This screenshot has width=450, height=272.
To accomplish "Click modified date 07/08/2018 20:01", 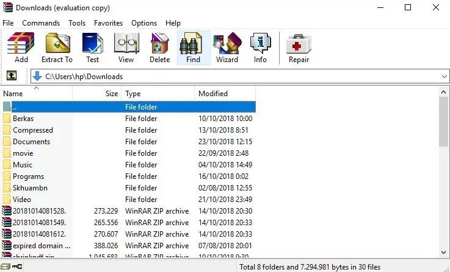I will (225, 245).
